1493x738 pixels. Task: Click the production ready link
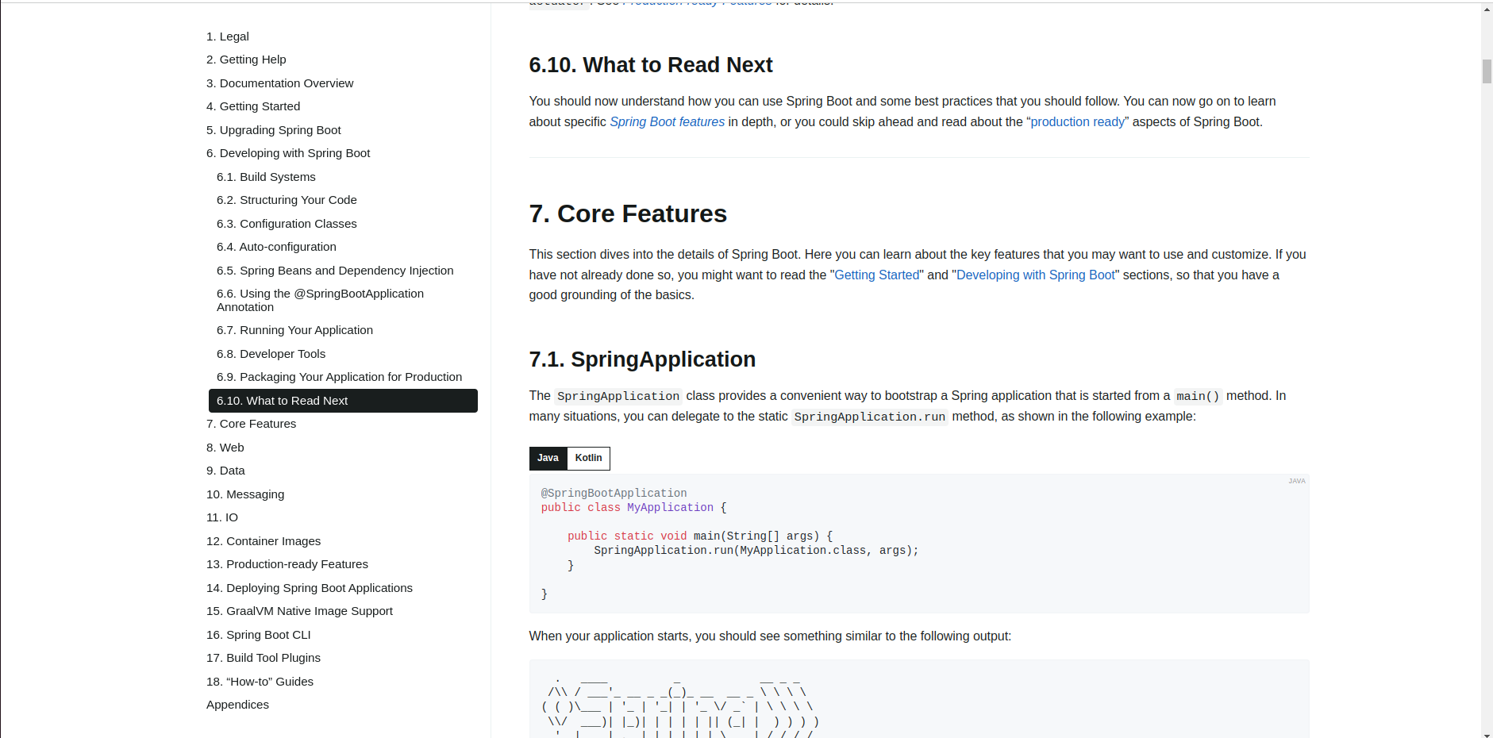pyautogui.click(x=1077, y=121)
